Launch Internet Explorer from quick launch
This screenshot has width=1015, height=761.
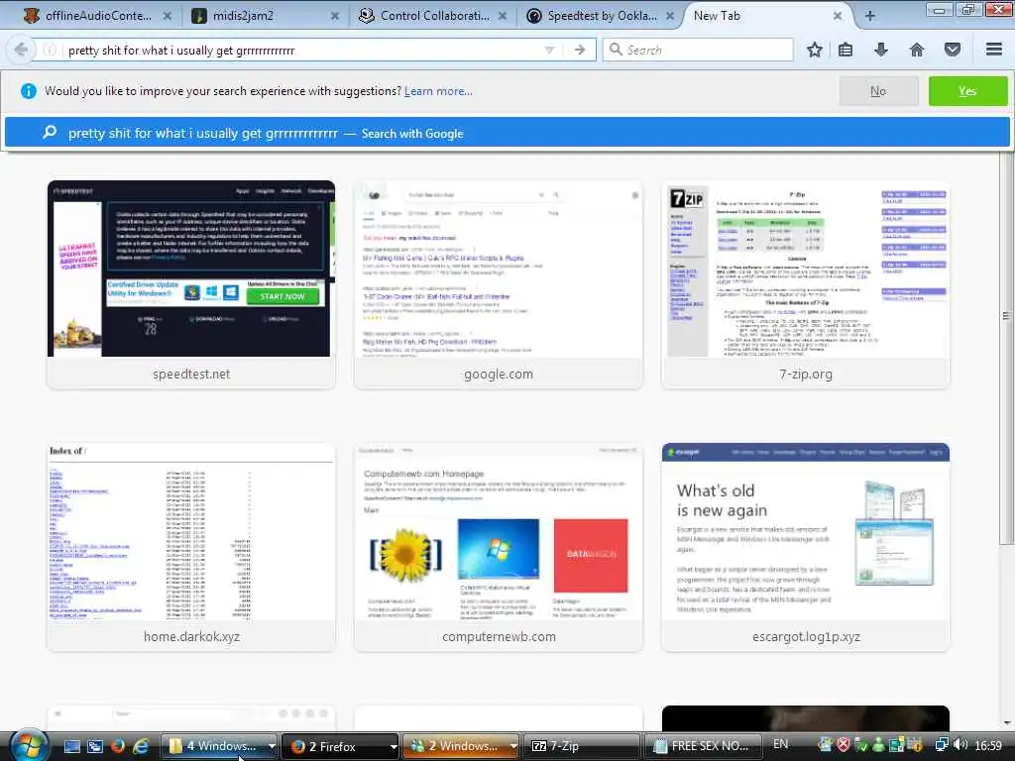click(141, 746)
